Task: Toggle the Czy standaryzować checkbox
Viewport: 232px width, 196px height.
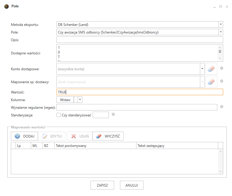Action: pyautogui.click(x=59, y=115)
